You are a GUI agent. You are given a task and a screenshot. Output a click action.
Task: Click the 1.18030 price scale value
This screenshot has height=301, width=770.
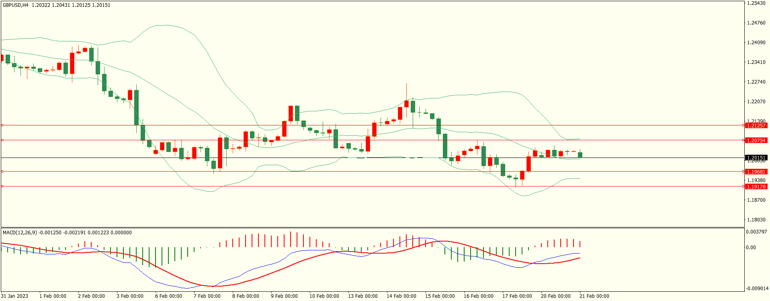click(756, 220)
